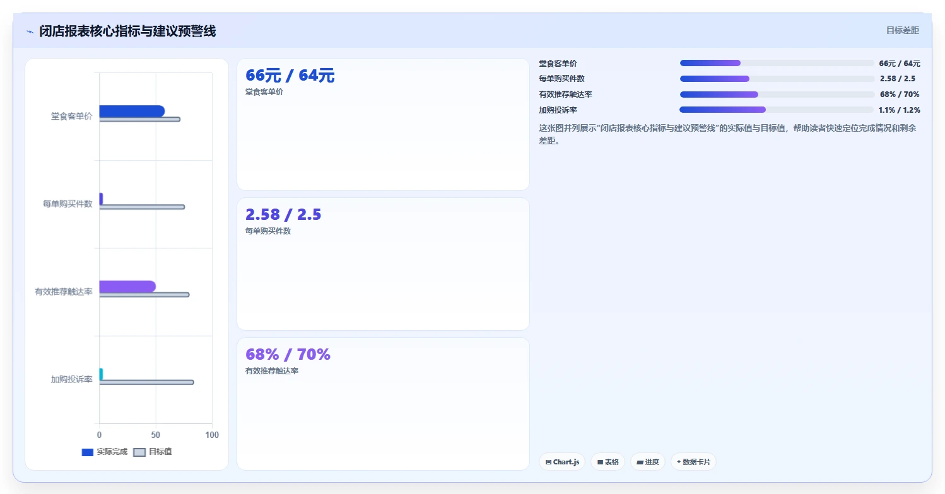Click the 100 tick on the chart x-axis
Screen dimensions: 945x494
212,435
